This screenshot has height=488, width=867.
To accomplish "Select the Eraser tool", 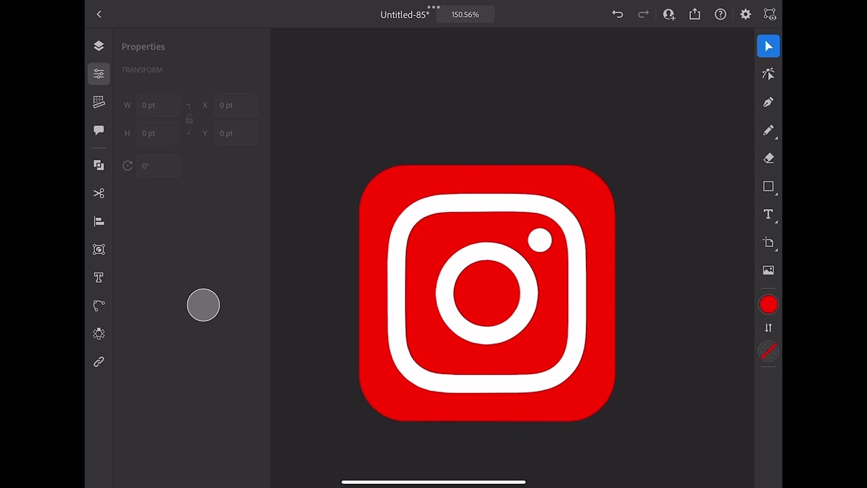I will click(x=768, y=158).
